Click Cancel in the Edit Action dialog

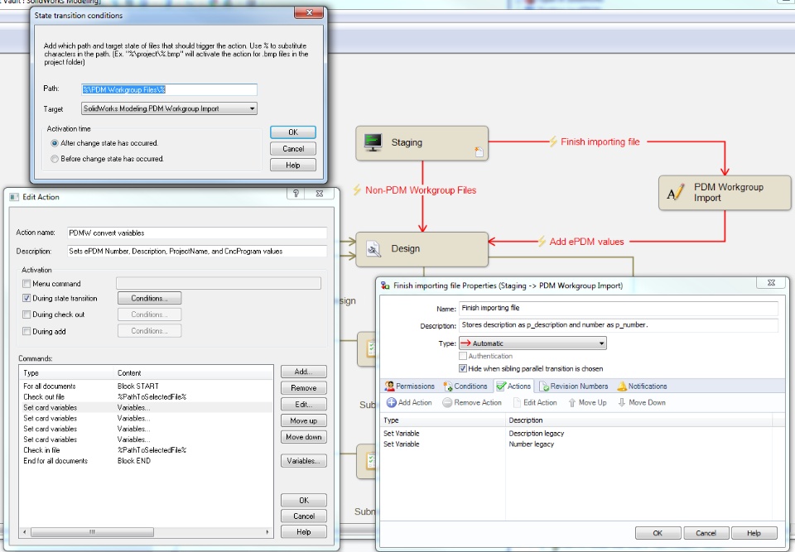pos(304,516)
